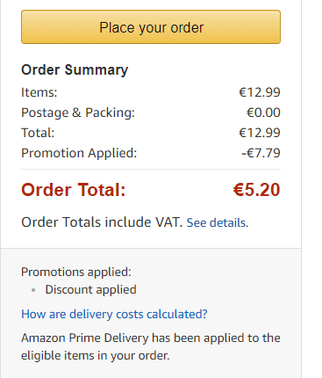Click the €12.99 amount beside Total

(x=260, y=133)
